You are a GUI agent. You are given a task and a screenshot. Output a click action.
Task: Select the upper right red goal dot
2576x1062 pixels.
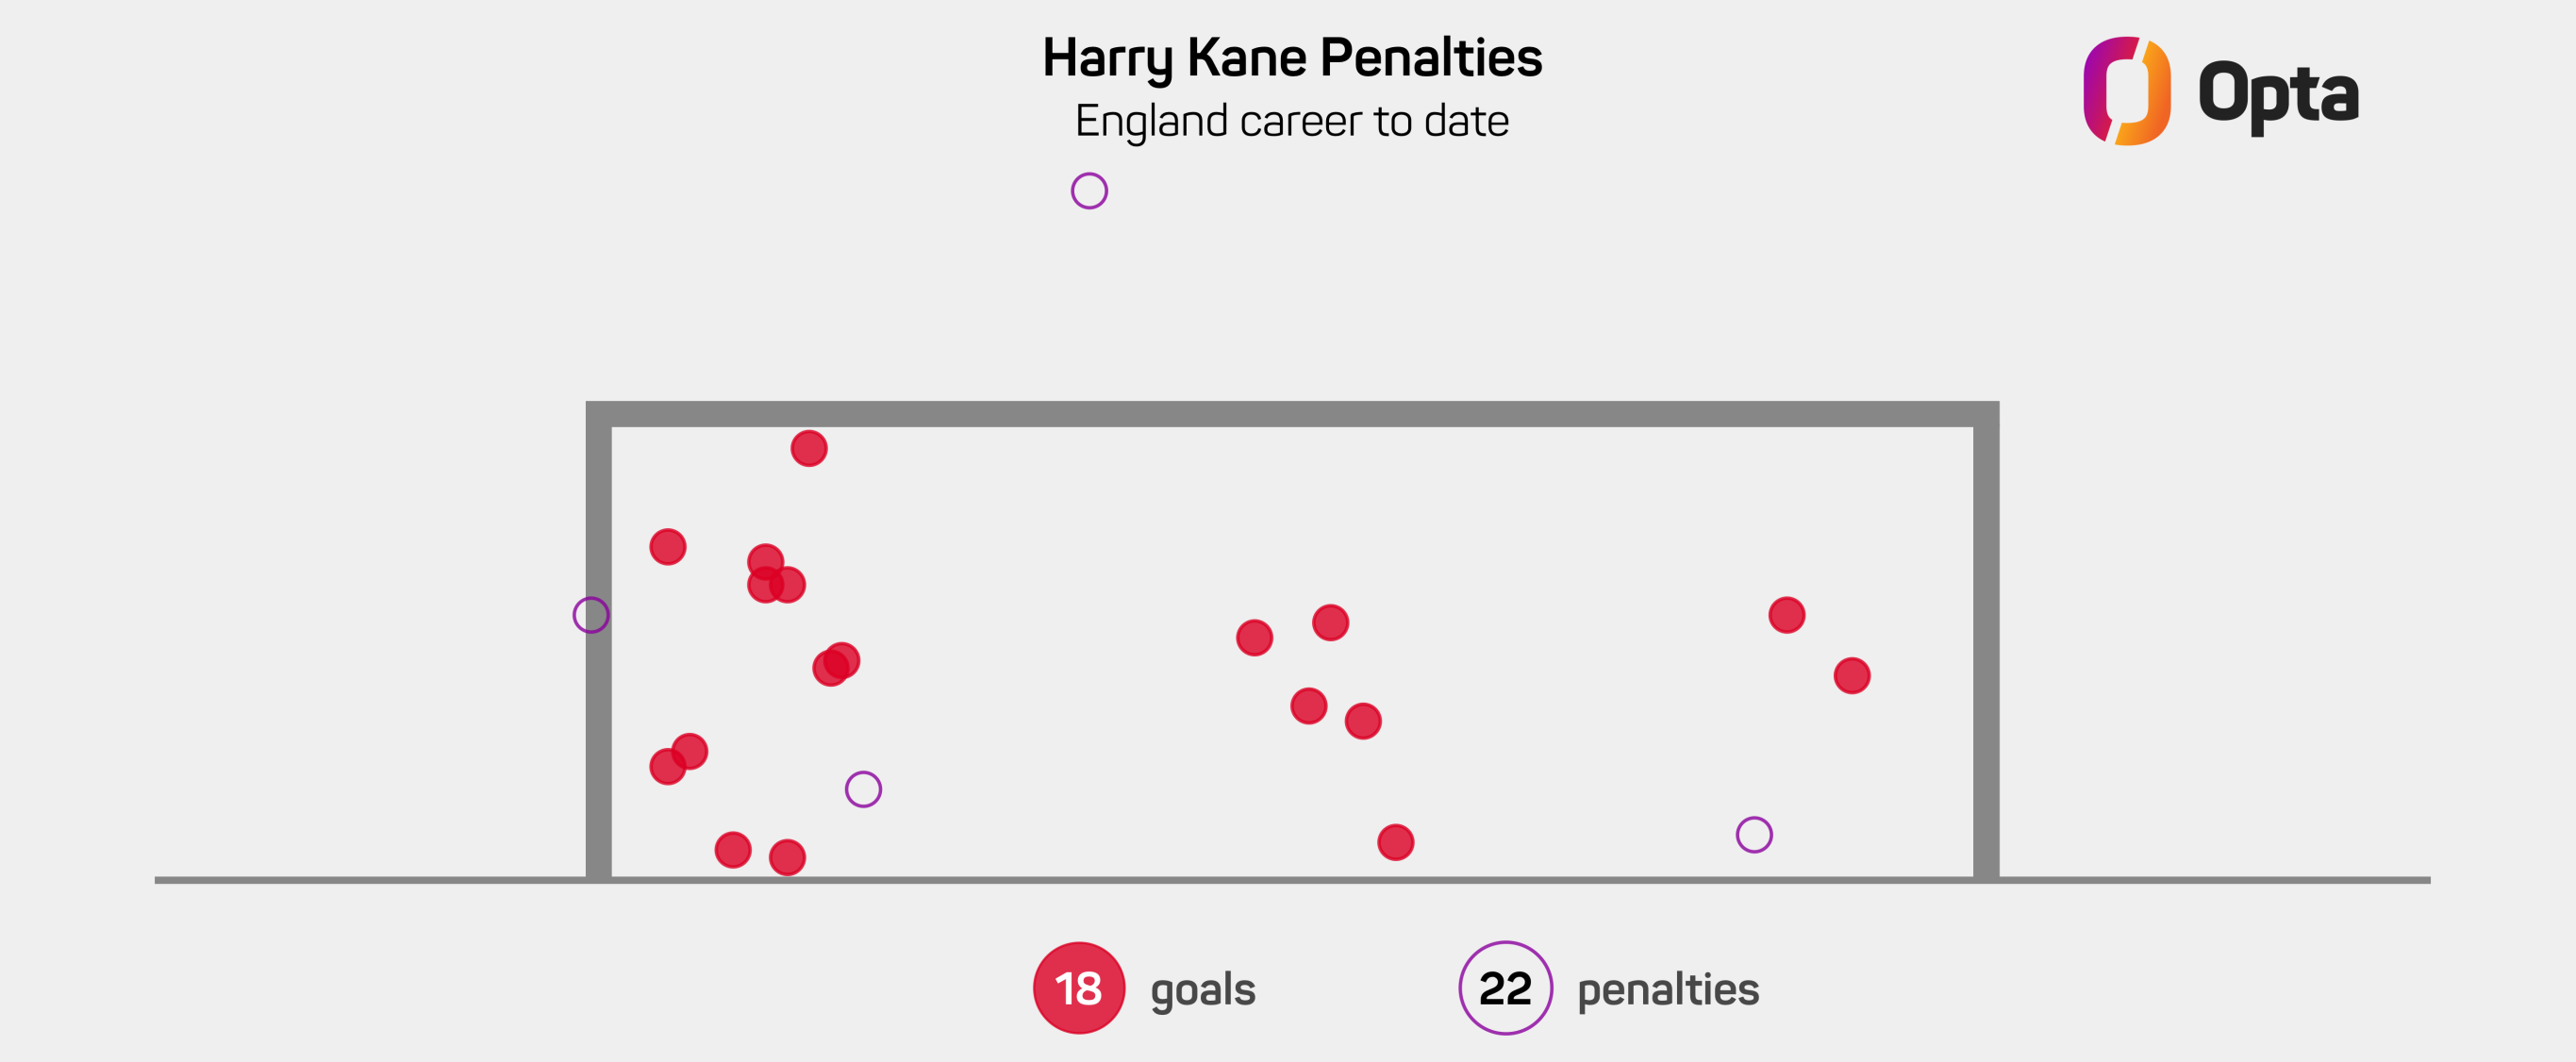tap(1787, 615)
